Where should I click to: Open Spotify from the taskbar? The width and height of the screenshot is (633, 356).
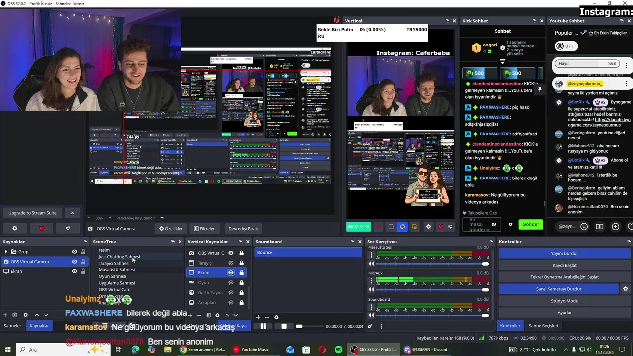339,349
